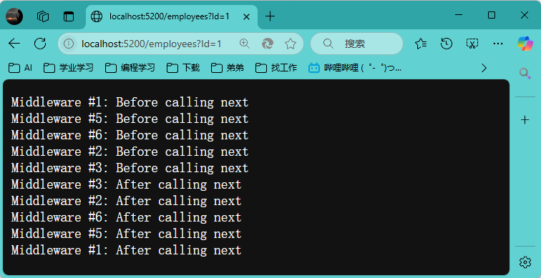Image resolution: width=541 pixels, height=278 pixels.
Task: Click 'Middleware #5: Before calling next' line
Action: [x=130, y=119]
